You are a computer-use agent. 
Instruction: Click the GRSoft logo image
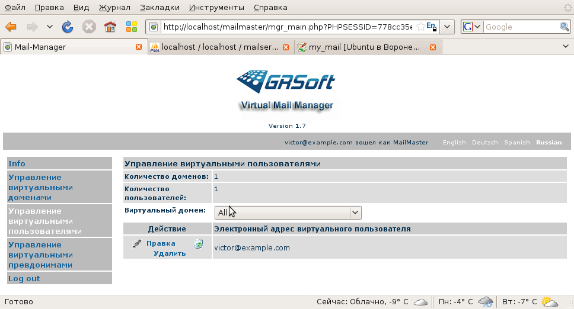pos(286,81)
